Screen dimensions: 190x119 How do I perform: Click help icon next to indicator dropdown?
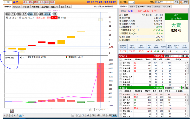pyautogui.click(x=23, y=58)
